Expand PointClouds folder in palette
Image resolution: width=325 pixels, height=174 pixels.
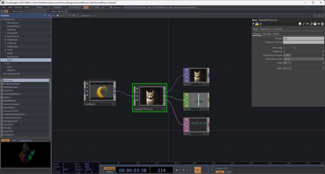(5, 36)
